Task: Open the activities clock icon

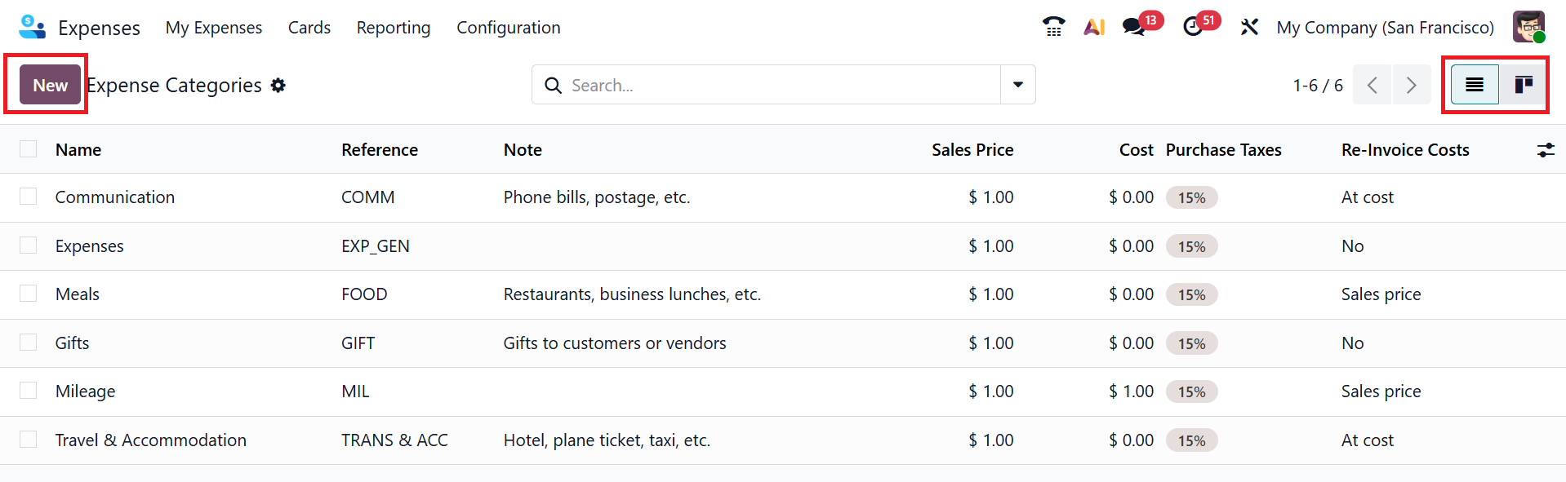Action: (x=1193, y=27)
